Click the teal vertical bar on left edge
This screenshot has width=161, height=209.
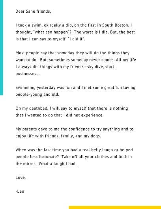tap(2, 47)
